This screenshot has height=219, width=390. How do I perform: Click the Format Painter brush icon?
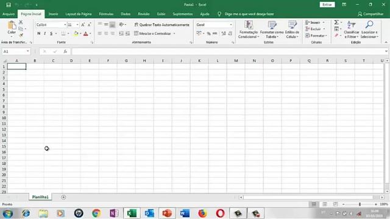pos(21,35)
